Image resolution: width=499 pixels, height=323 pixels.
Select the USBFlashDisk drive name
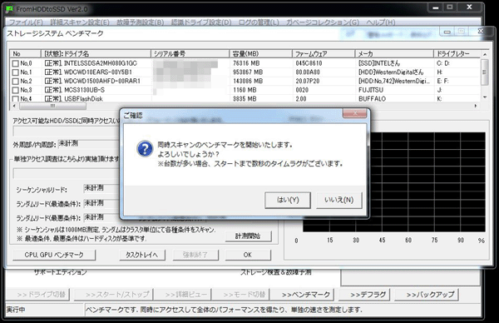tap(83, 99)
